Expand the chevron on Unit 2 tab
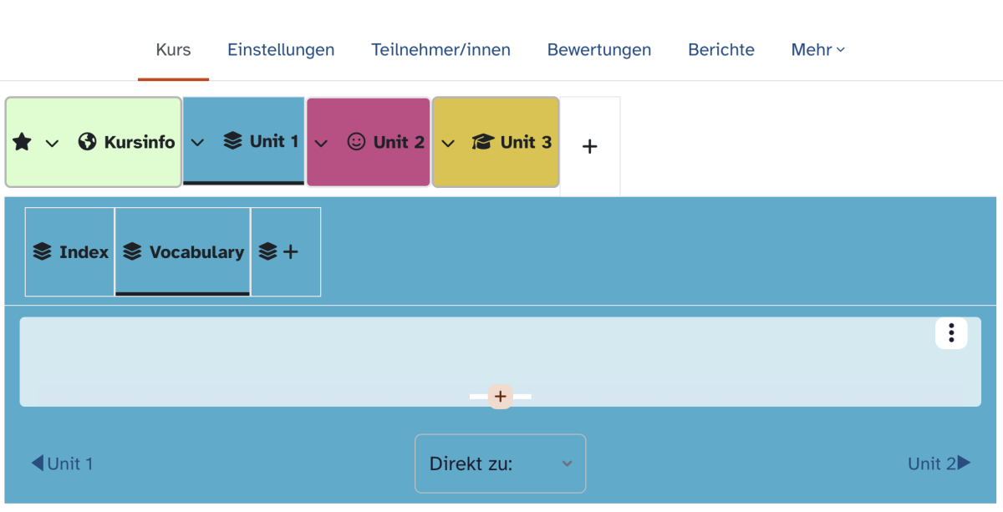The image size is (1003, 512). click(321, 143)
